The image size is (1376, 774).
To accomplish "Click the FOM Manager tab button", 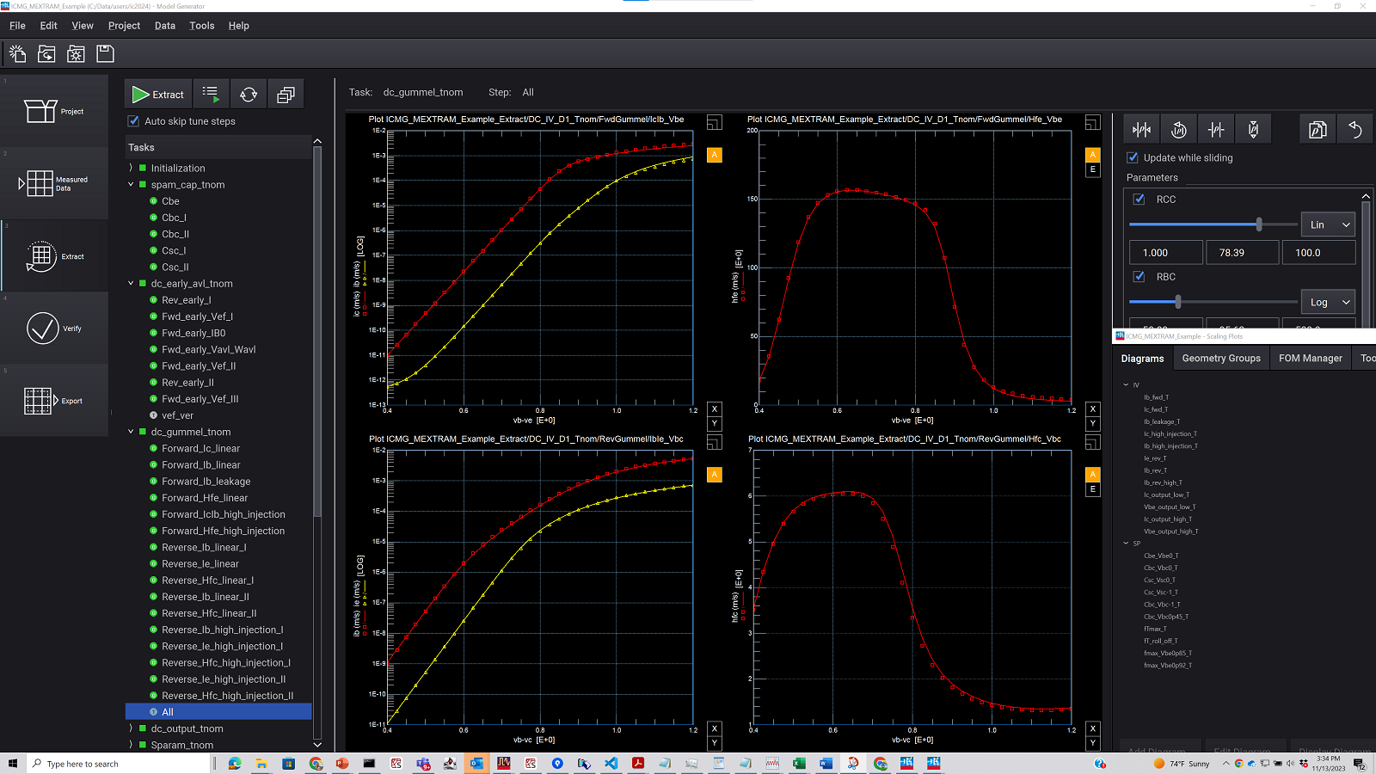I will (1310, 358).
